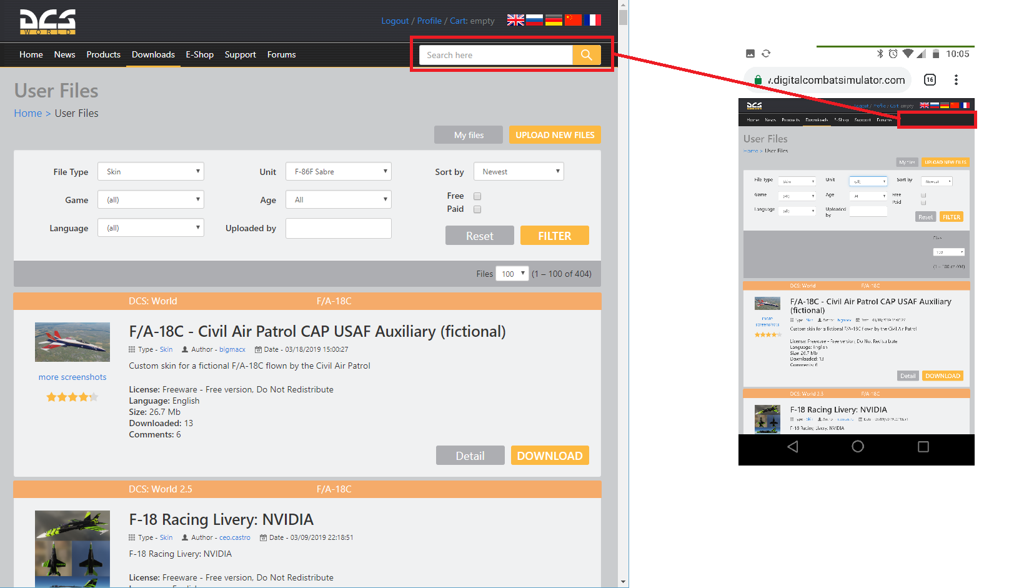Switch language with the UK flag on desktop

[515, 20]
